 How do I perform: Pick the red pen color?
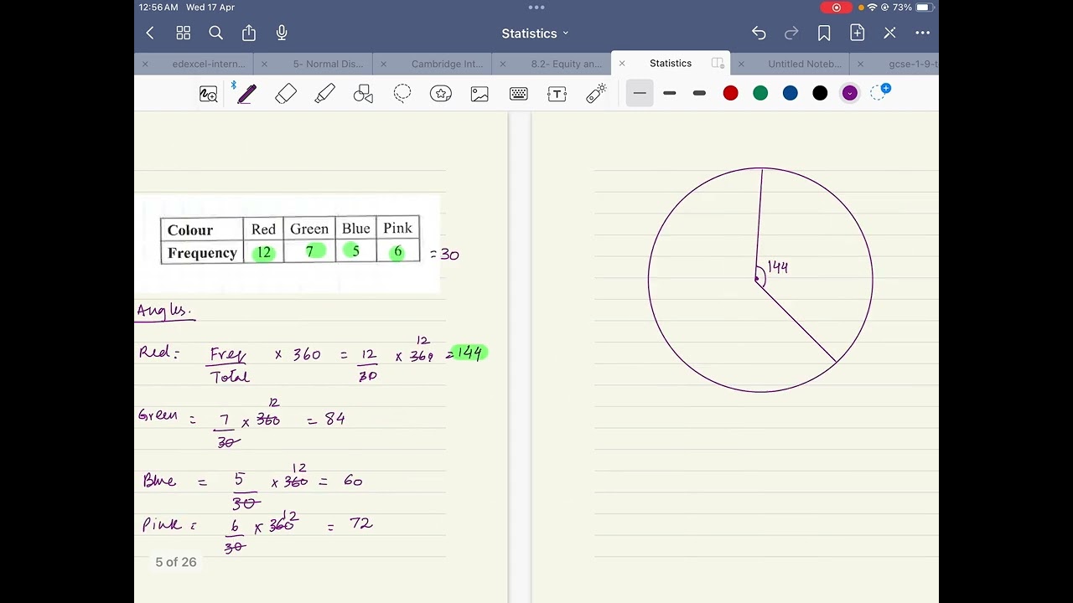(x=730, y=93)
